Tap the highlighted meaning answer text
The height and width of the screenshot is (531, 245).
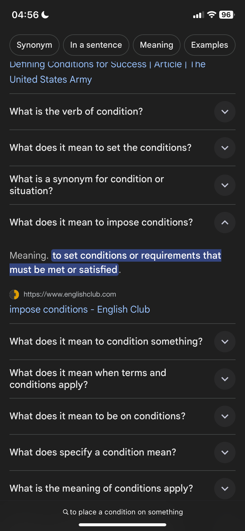(115, 263)
